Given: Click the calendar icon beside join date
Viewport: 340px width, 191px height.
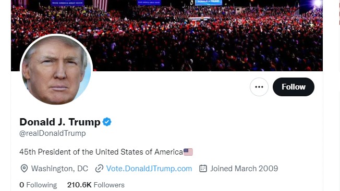Looking at the screenshot, I should 203,169.
